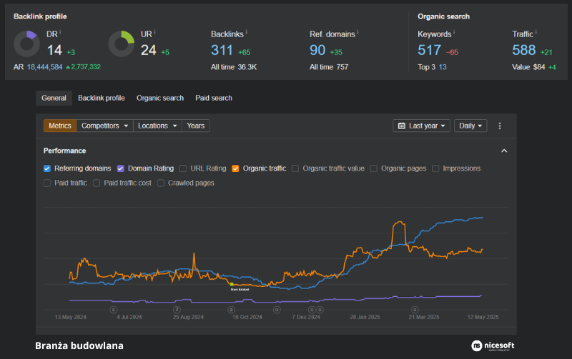The width and height of the screenshot is (572, 359).
Task: Open the Locations dropdown
Action: click(x=157, y=126)
